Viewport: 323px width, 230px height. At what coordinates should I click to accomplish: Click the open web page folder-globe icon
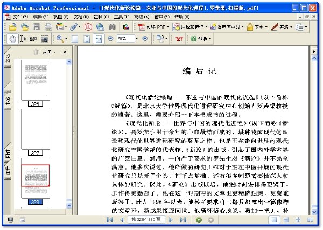pos(25,27)
